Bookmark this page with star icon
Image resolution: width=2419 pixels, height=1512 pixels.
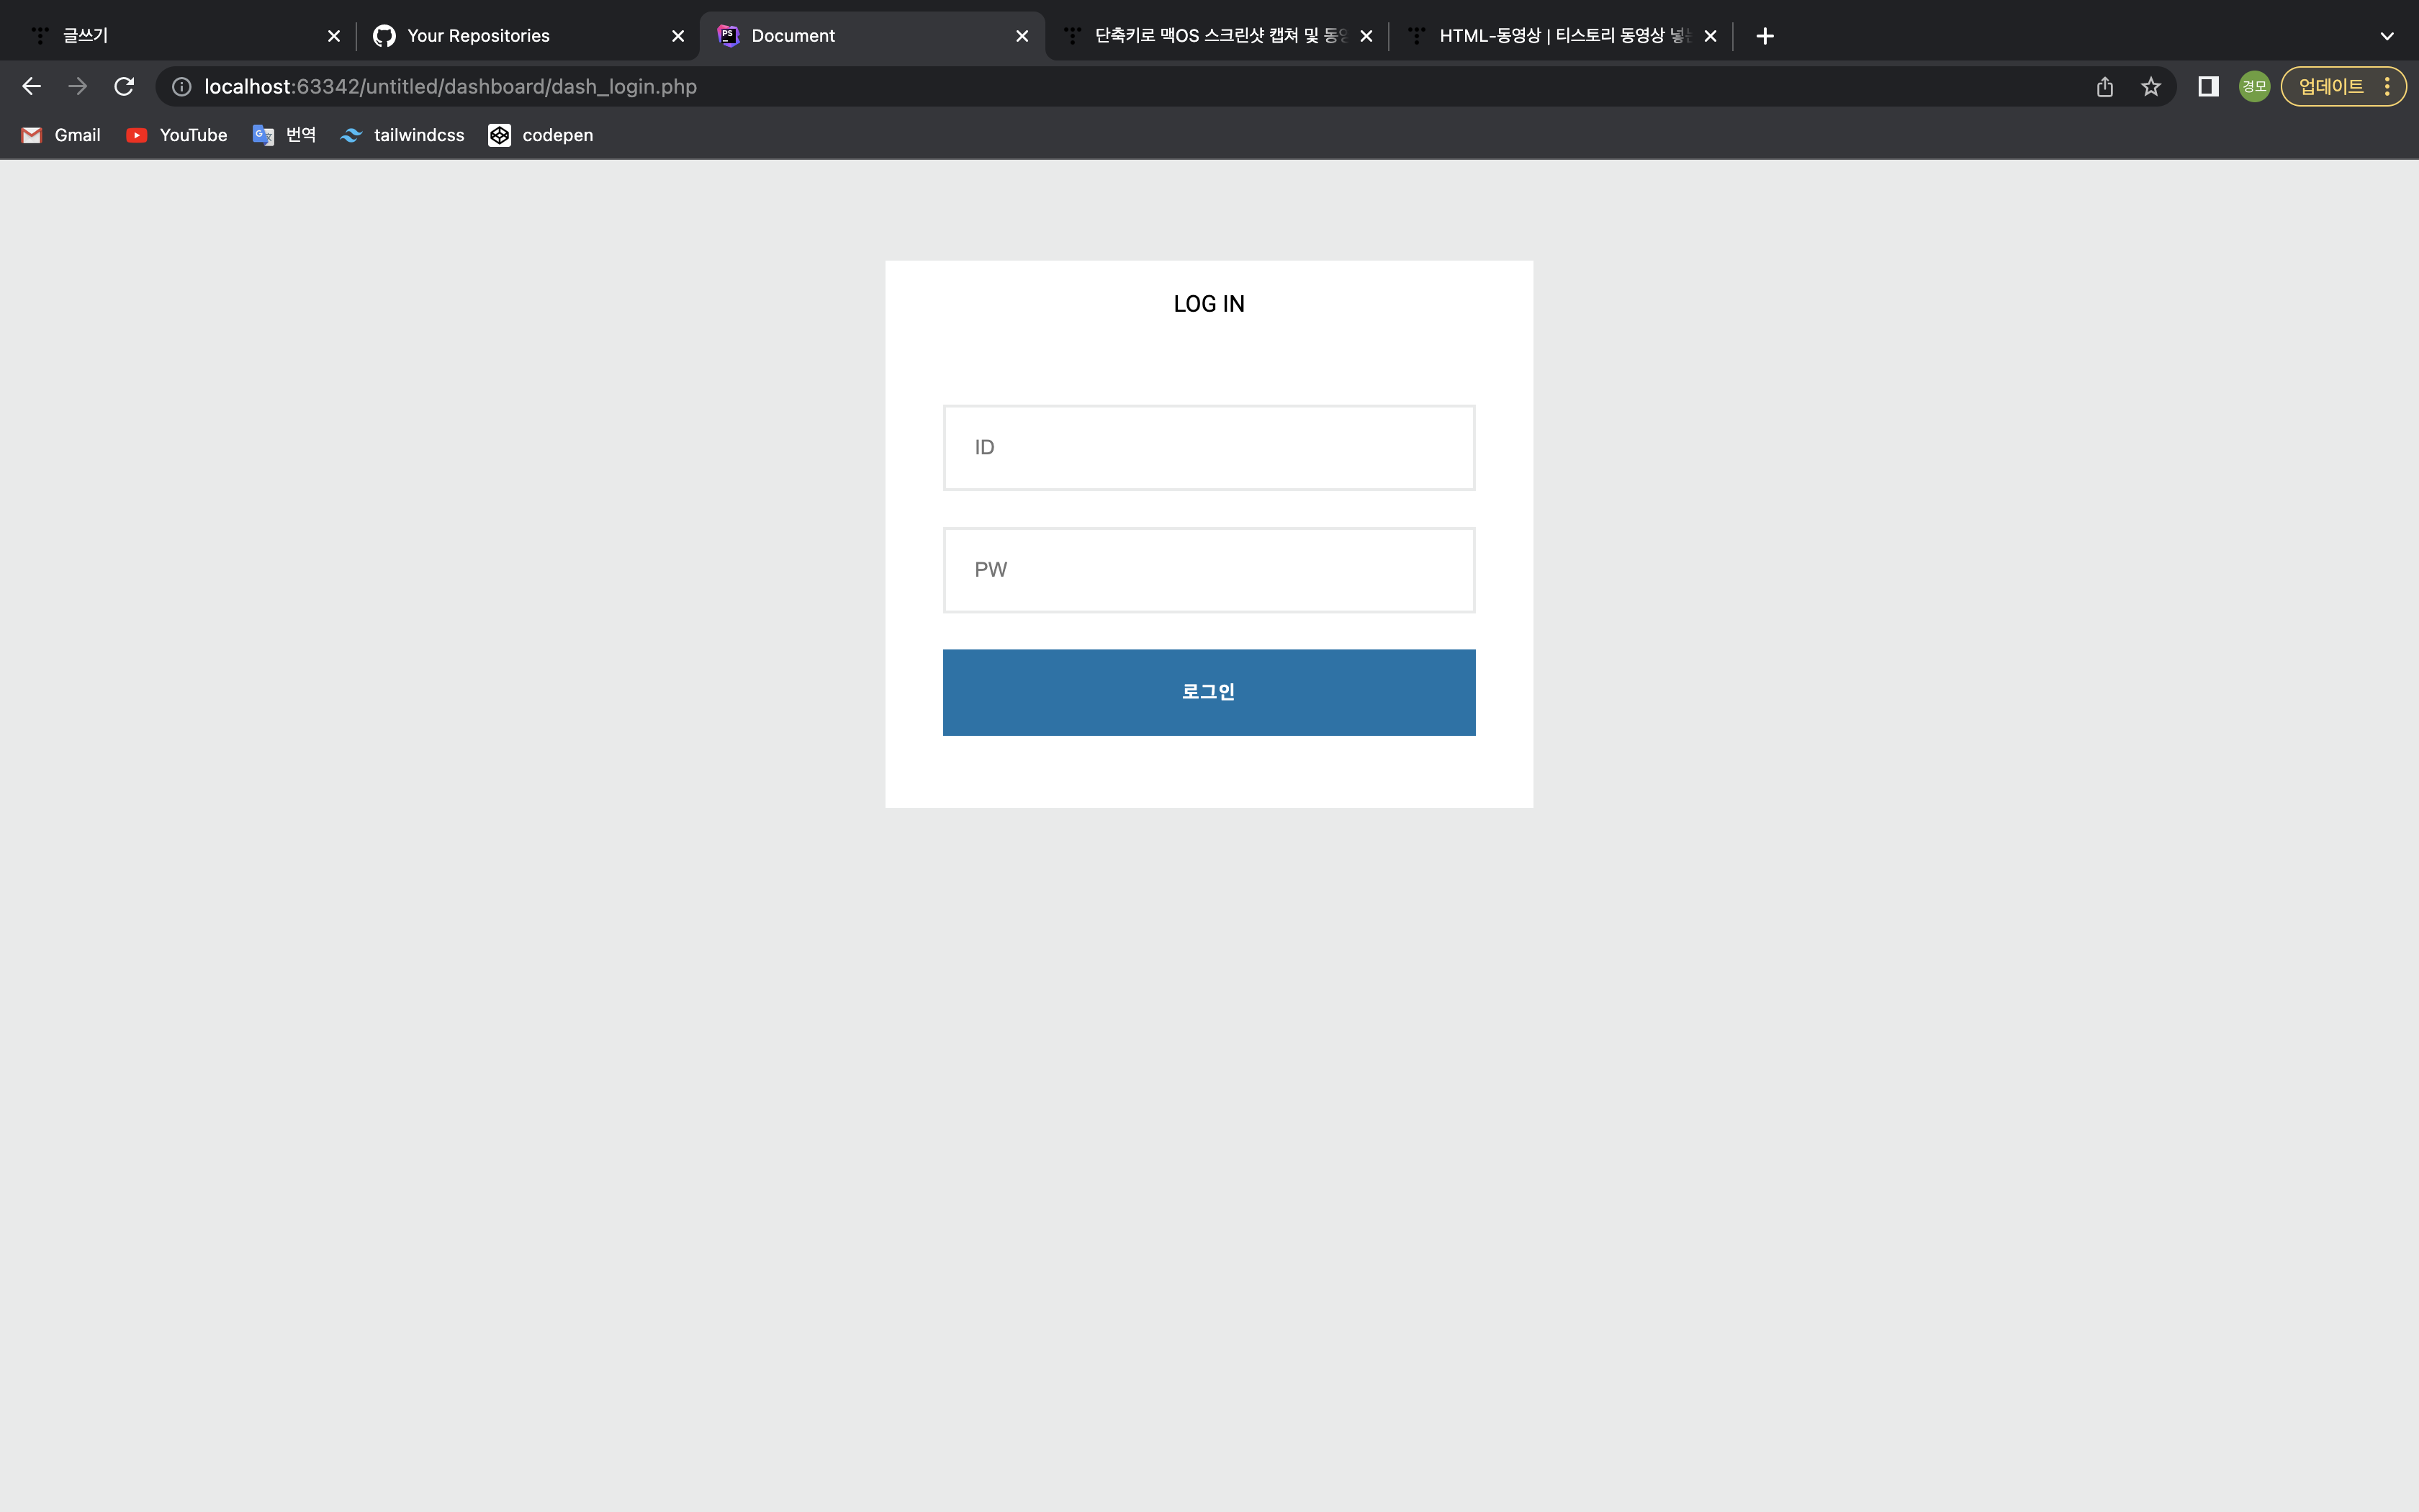2151,87
